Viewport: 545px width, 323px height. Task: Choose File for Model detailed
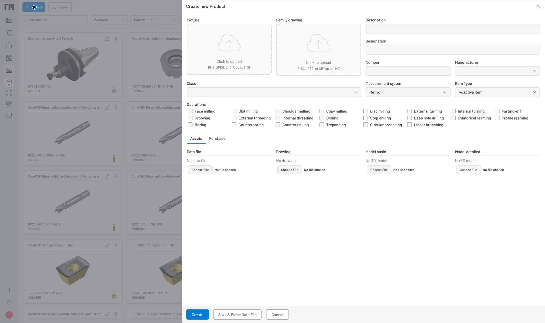(x=468, y=170)
